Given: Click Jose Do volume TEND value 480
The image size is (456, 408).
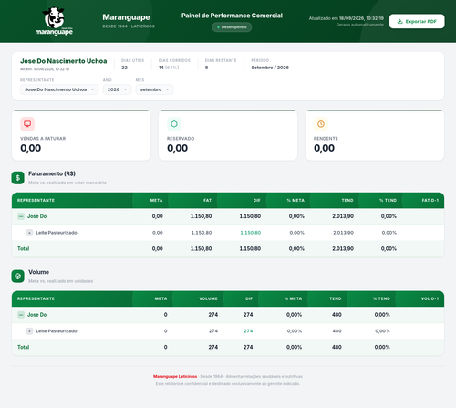Looking at the screenshot, I should pos(337,315).
